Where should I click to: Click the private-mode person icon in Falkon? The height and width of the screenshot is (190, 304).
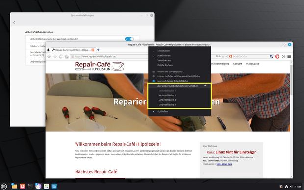pyautogui.click(x=48, y=50)
